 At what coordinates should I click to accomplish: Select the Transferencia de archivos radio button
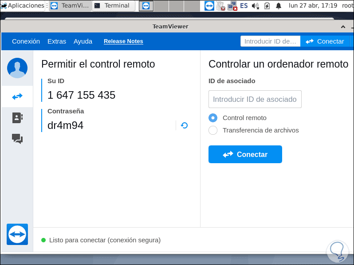[x=213, y=130]
